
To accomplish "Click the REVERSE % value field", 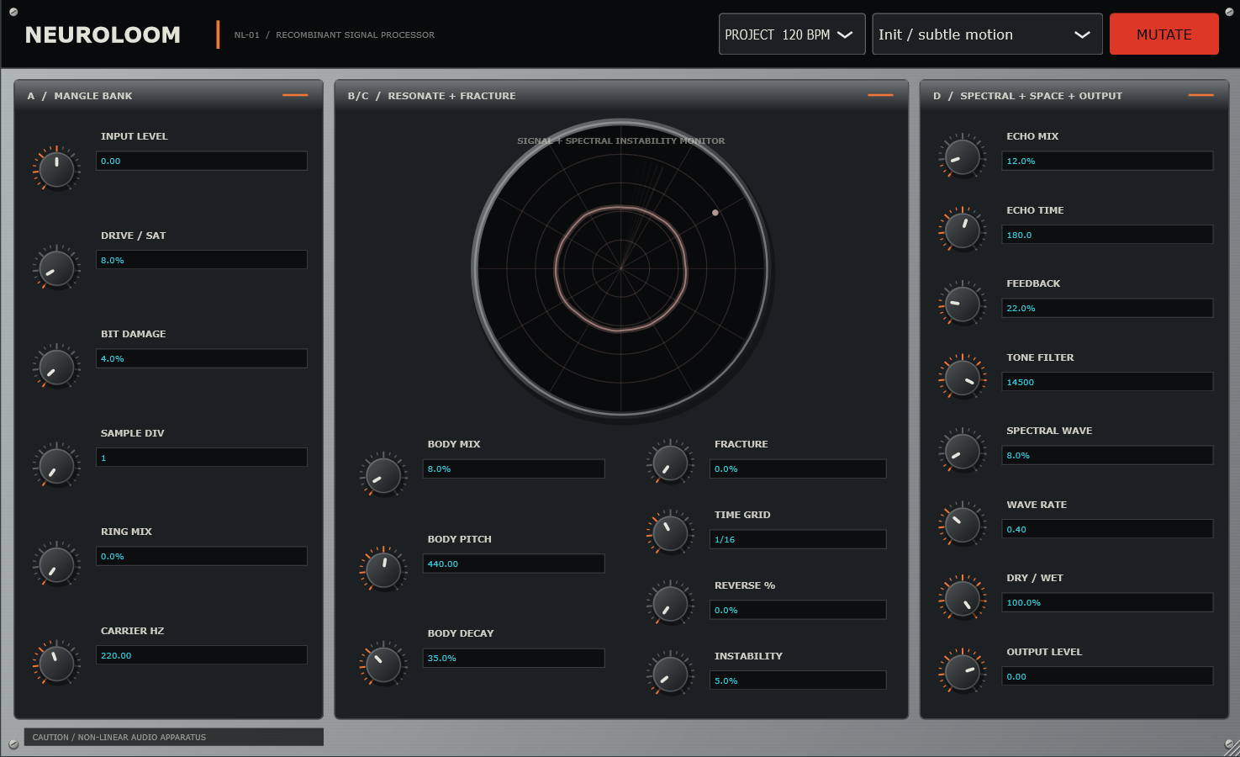I will pos(798,610).
